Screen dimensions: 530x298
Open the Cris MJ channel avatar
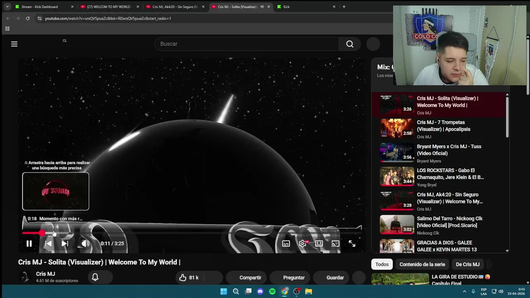point(25,277)
